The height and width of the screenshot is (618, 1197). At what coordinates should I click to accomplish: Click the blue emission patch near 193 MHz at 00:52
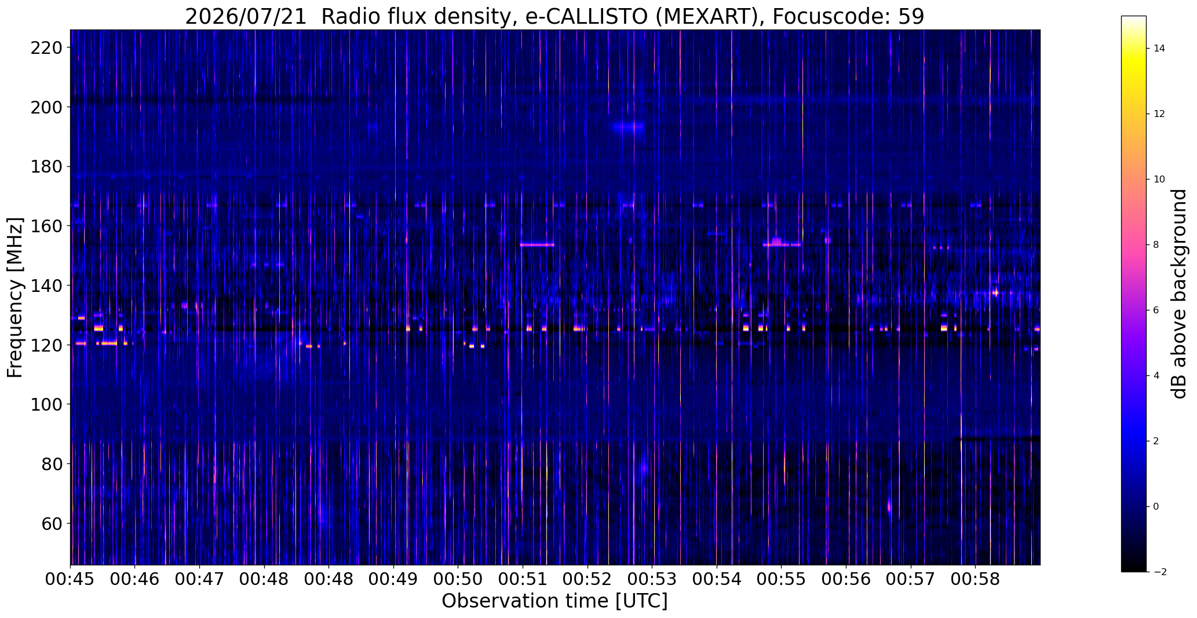pyautogui.click(x=628, y=127)
